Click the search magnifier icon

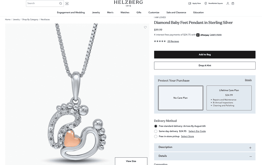[60, 3]
